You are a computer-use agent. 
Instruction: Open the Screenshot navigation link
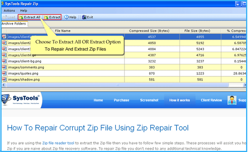pos(149,100)
